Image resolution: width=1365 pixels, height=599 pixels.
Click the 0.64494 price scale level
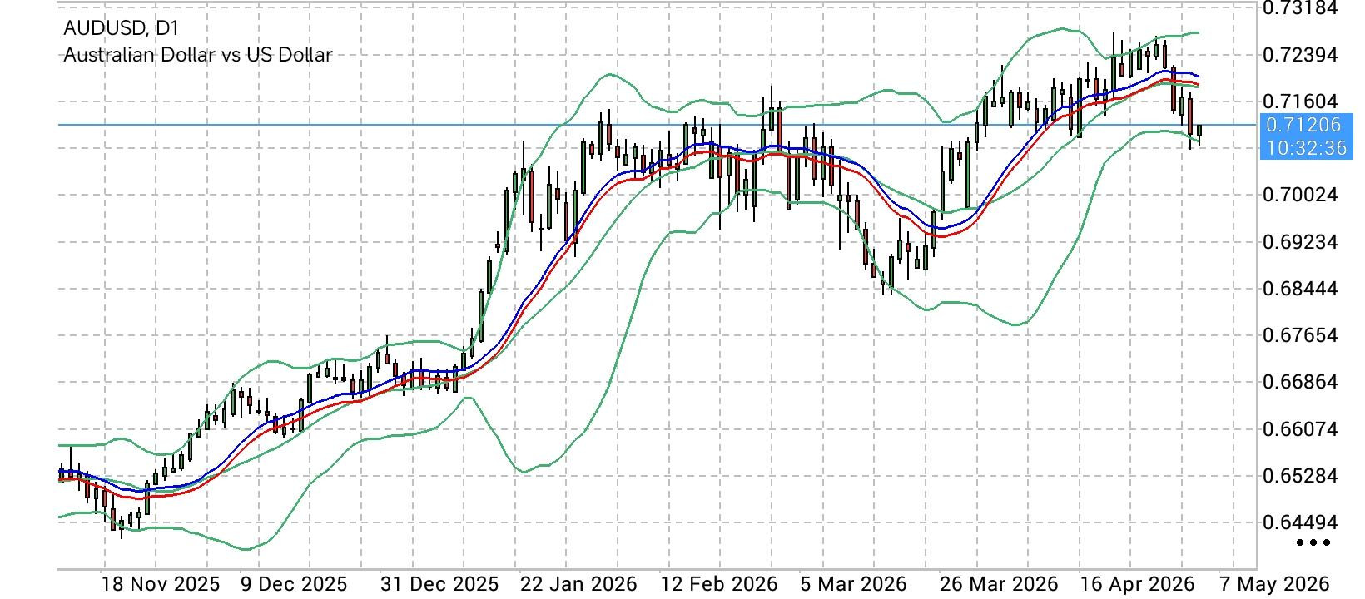pyautogui.click(x=1300, y=522)
